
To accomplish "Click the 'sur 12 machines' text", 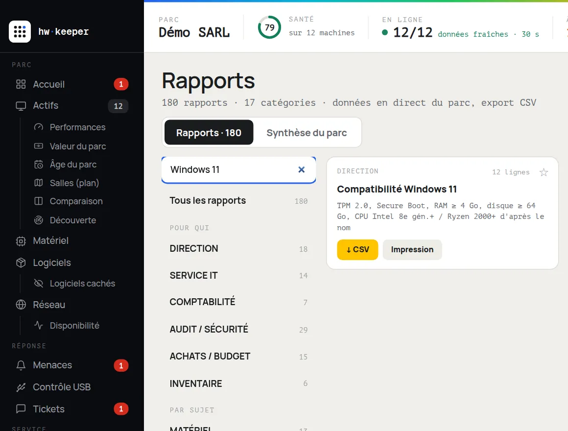I will coord(322,33).
